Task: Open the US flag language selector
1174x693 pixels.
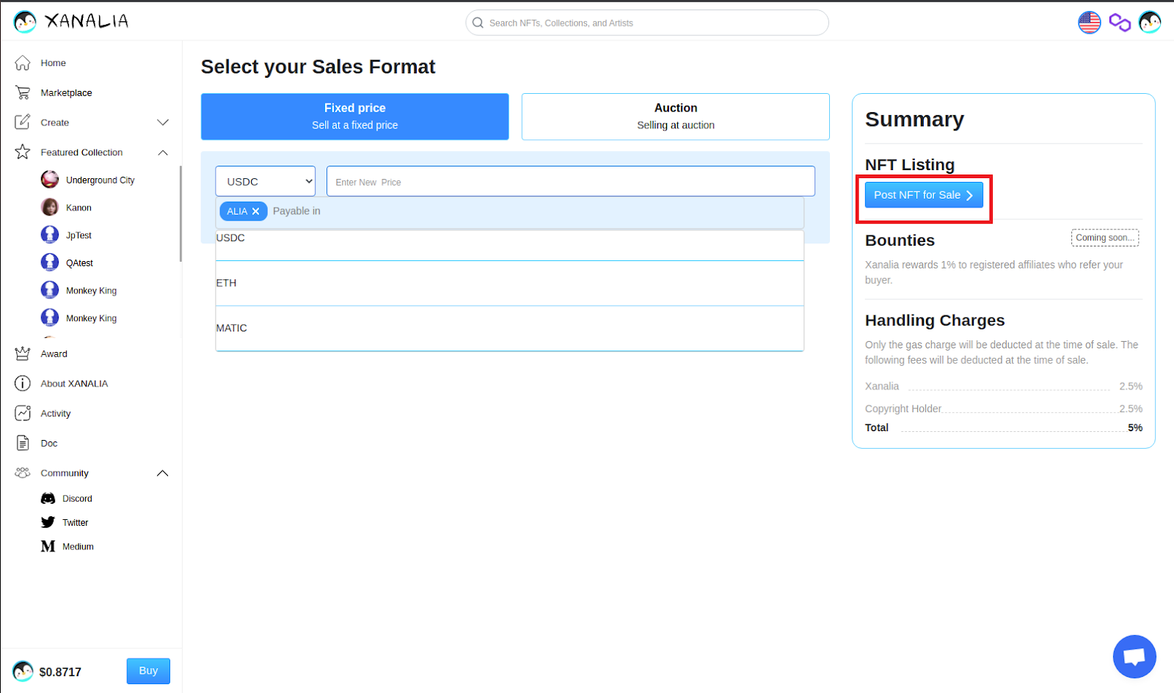Action: (x=1090, y=23)
